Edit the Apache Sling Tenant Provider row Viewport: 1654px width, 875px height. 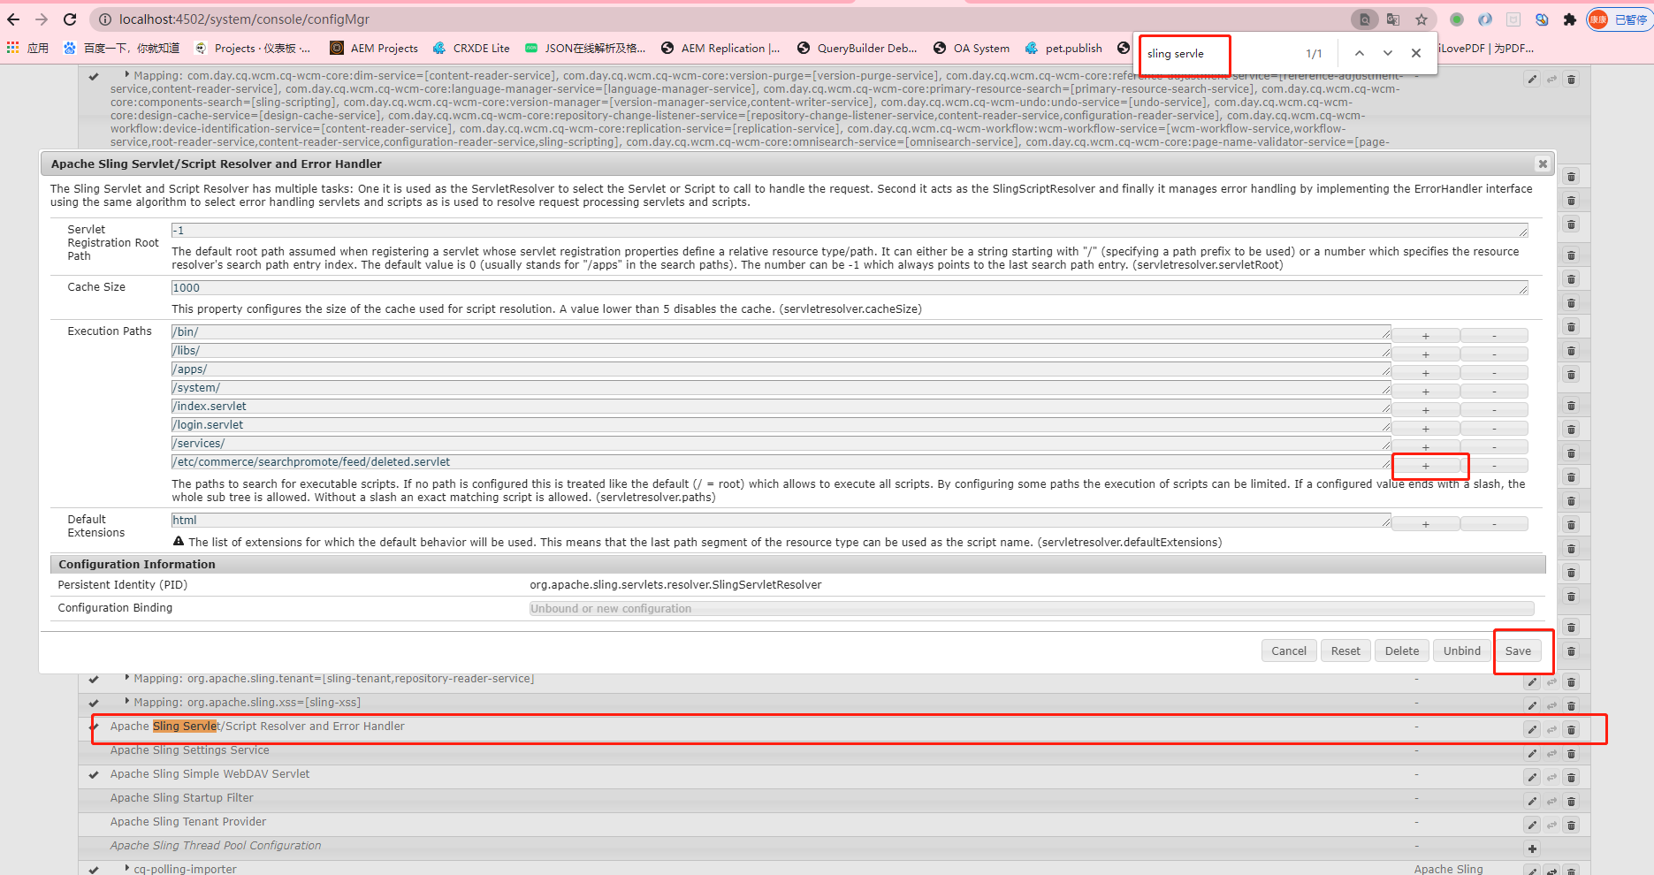tap(1532, 825)
